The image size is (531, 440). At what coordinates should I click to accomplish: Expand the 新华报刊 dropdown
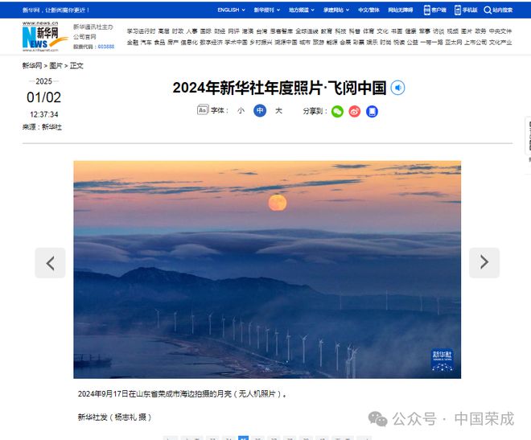tap(267, 10)
